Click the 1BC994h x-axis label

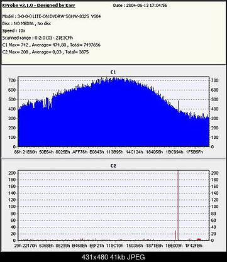[x=174, y=152]
